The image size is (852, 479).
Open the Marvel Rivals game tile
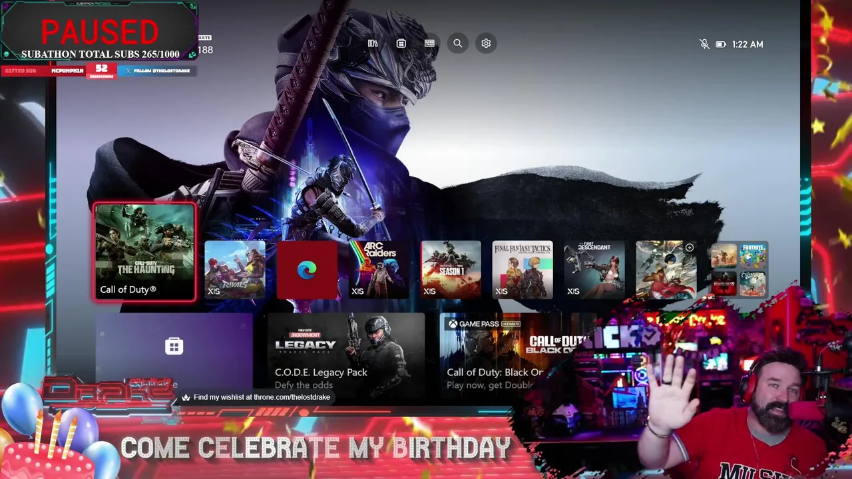tap(235, 269)
